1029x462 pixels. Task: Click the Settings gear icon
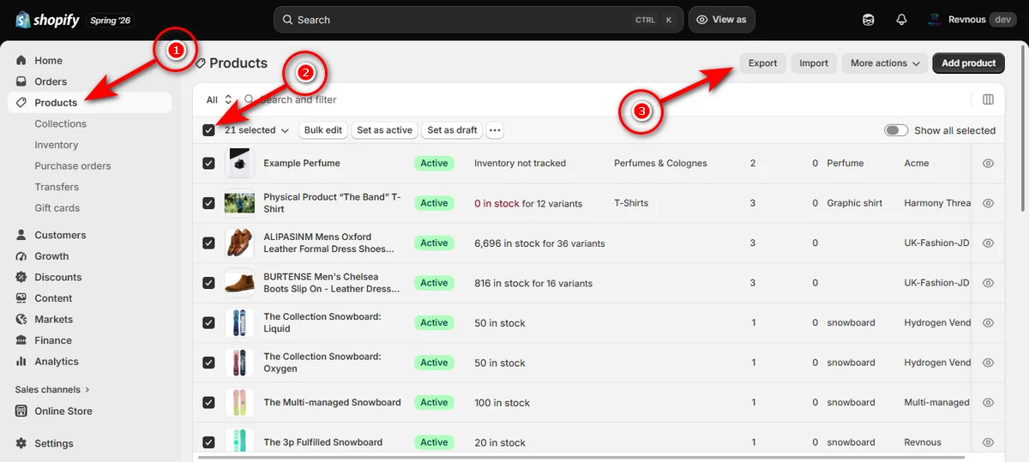pyautogui.click(x=21, y=443)
